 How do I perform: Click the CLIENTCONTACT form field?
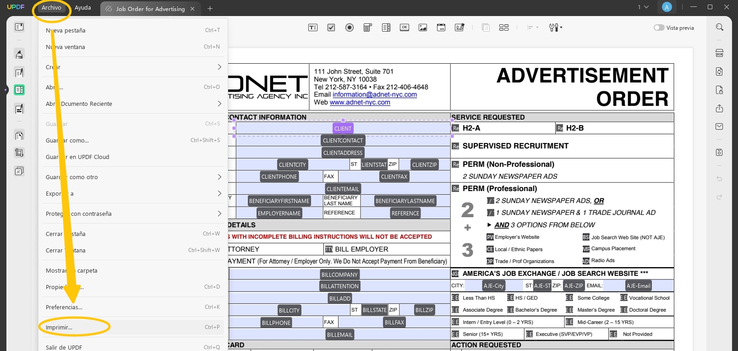(343, 141)
